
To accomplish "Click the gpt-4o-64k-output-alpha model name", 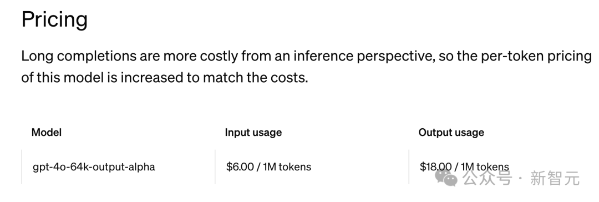I will pos(94,167).
